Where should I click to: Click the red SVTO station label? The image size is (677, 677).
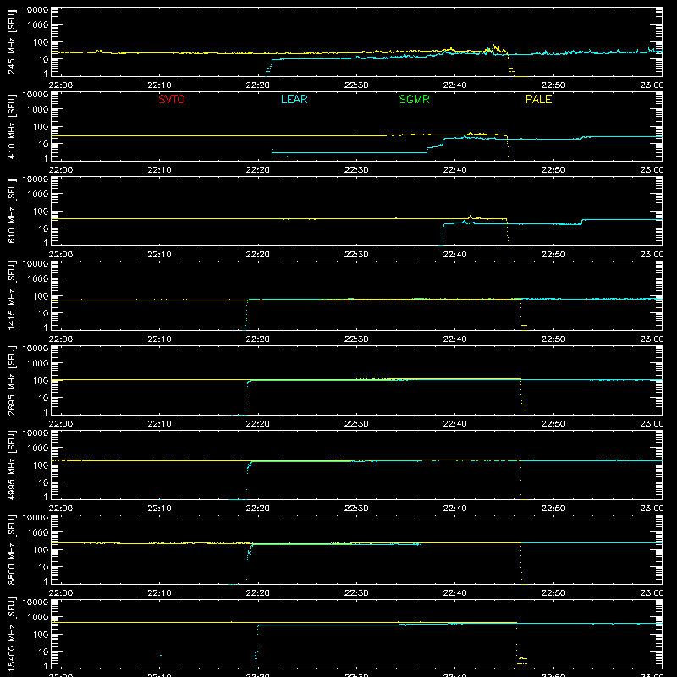(172, 99)
